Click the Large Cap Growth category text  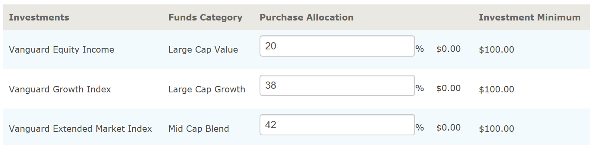point(207,89)
